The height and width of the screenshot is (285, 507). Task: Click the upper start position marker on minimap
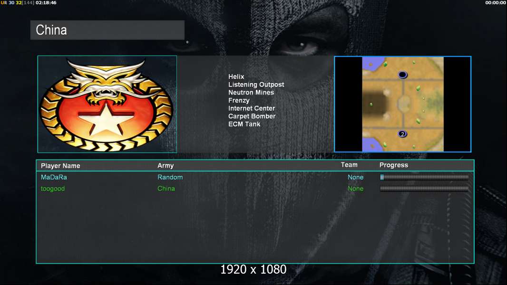click(402, 75)
